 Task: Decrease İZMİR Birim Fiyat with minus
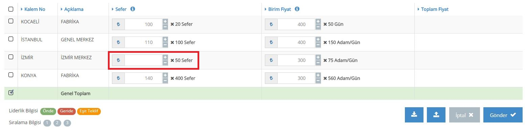(318, 63)
